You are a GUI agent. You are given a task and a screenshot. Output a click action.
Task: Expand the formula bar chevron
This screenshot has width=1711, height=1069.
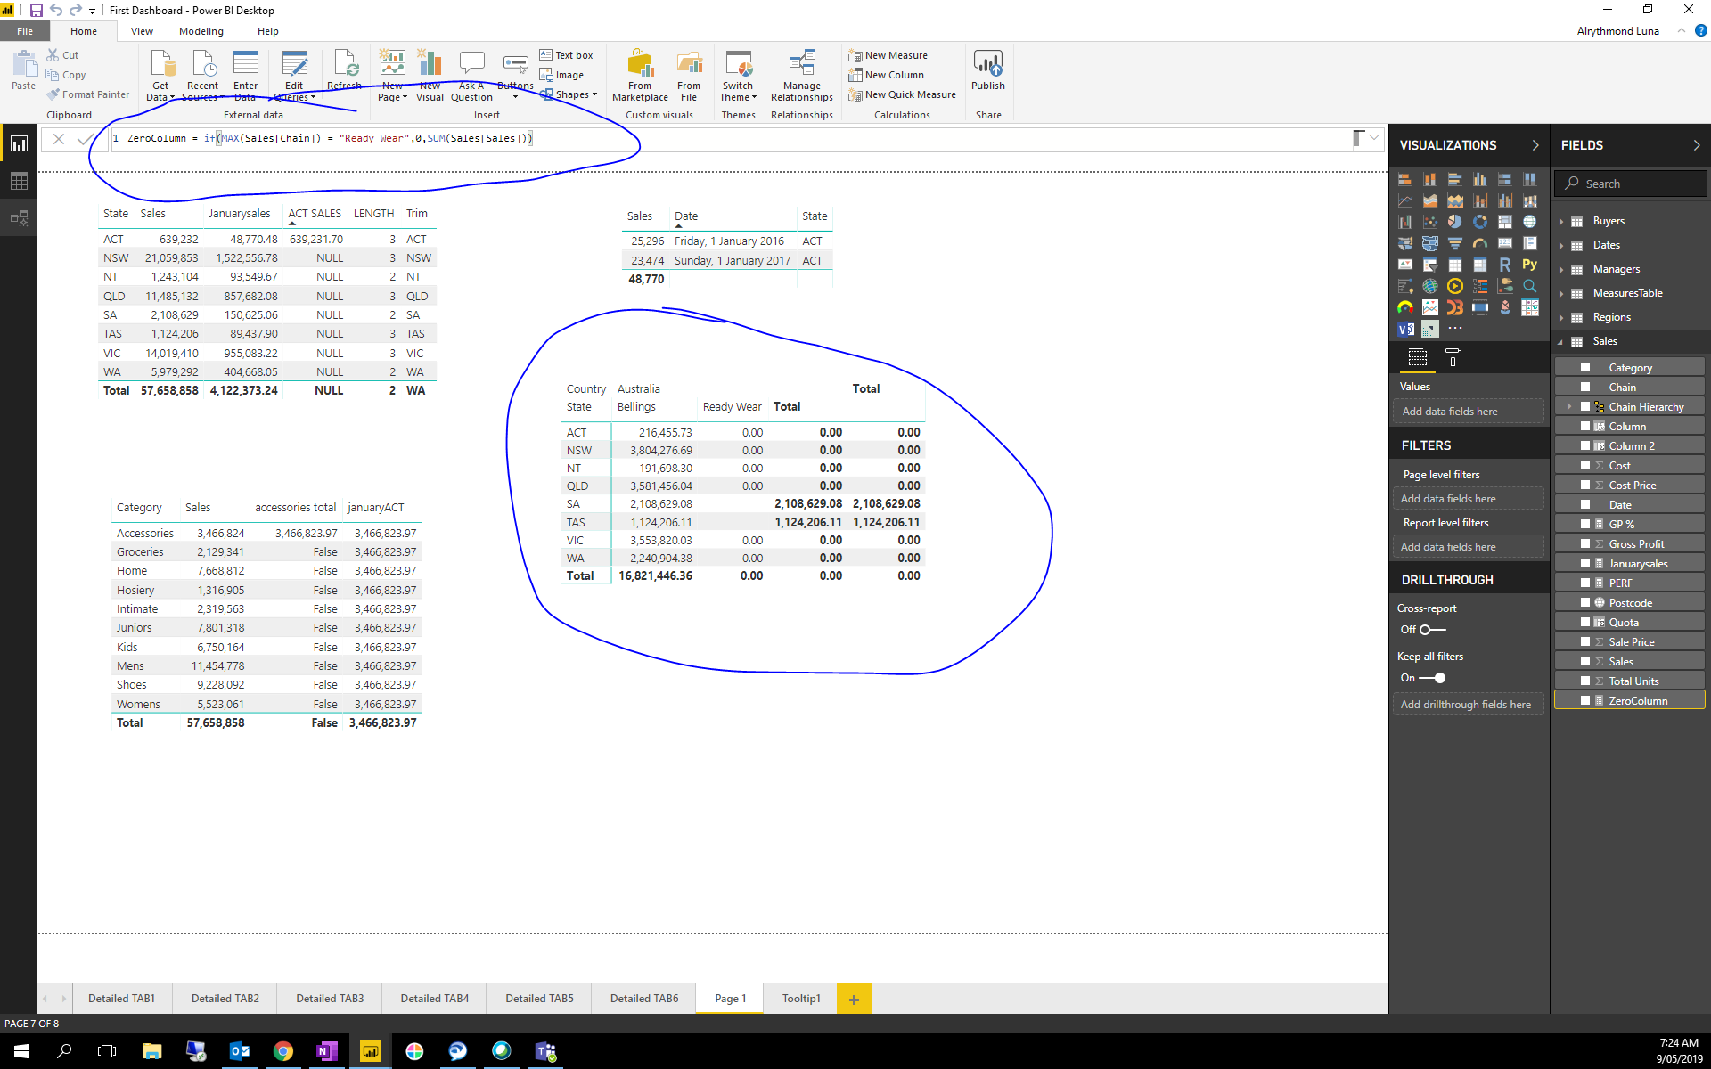click(1374, 137)
